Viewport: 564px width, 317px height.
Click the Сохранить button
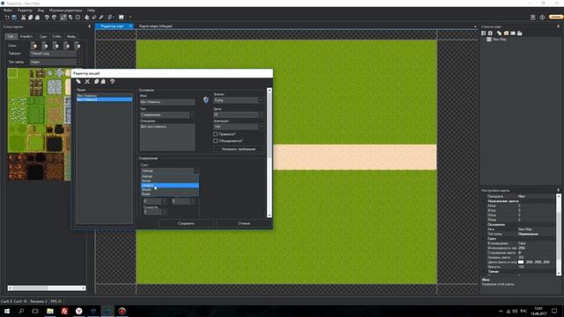click(186, 223)
